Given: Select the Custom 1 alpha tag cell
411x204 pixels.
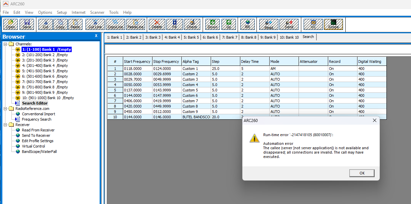Looking at the screenshot, I should (x=196, y=69).
